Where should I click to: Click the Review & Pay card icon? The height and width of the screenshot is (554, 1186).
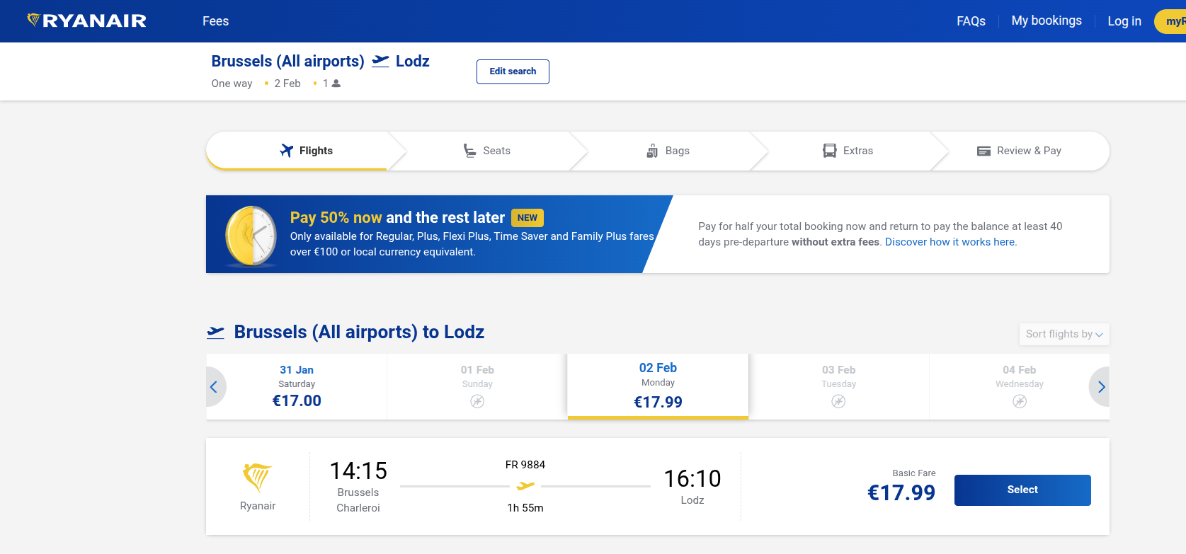983,151
